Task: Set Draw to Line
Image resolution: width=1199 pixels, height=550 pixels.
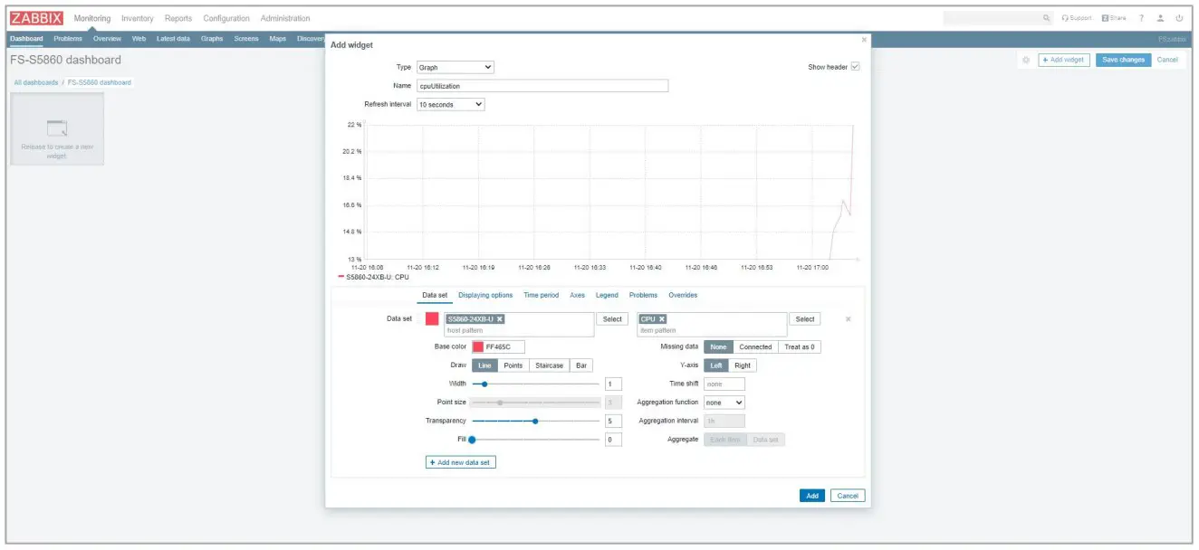Action: [484, 365]
